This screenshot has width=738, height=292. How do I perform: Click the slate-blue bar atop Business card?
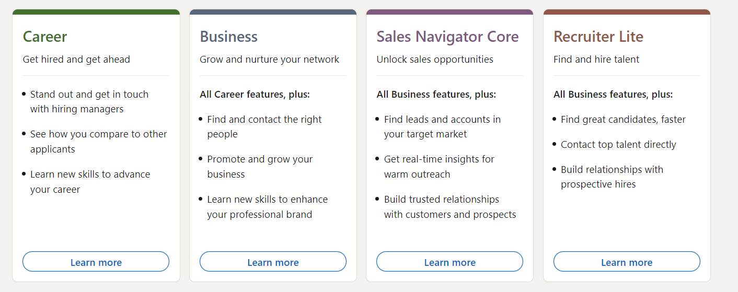tap(273, 11)
